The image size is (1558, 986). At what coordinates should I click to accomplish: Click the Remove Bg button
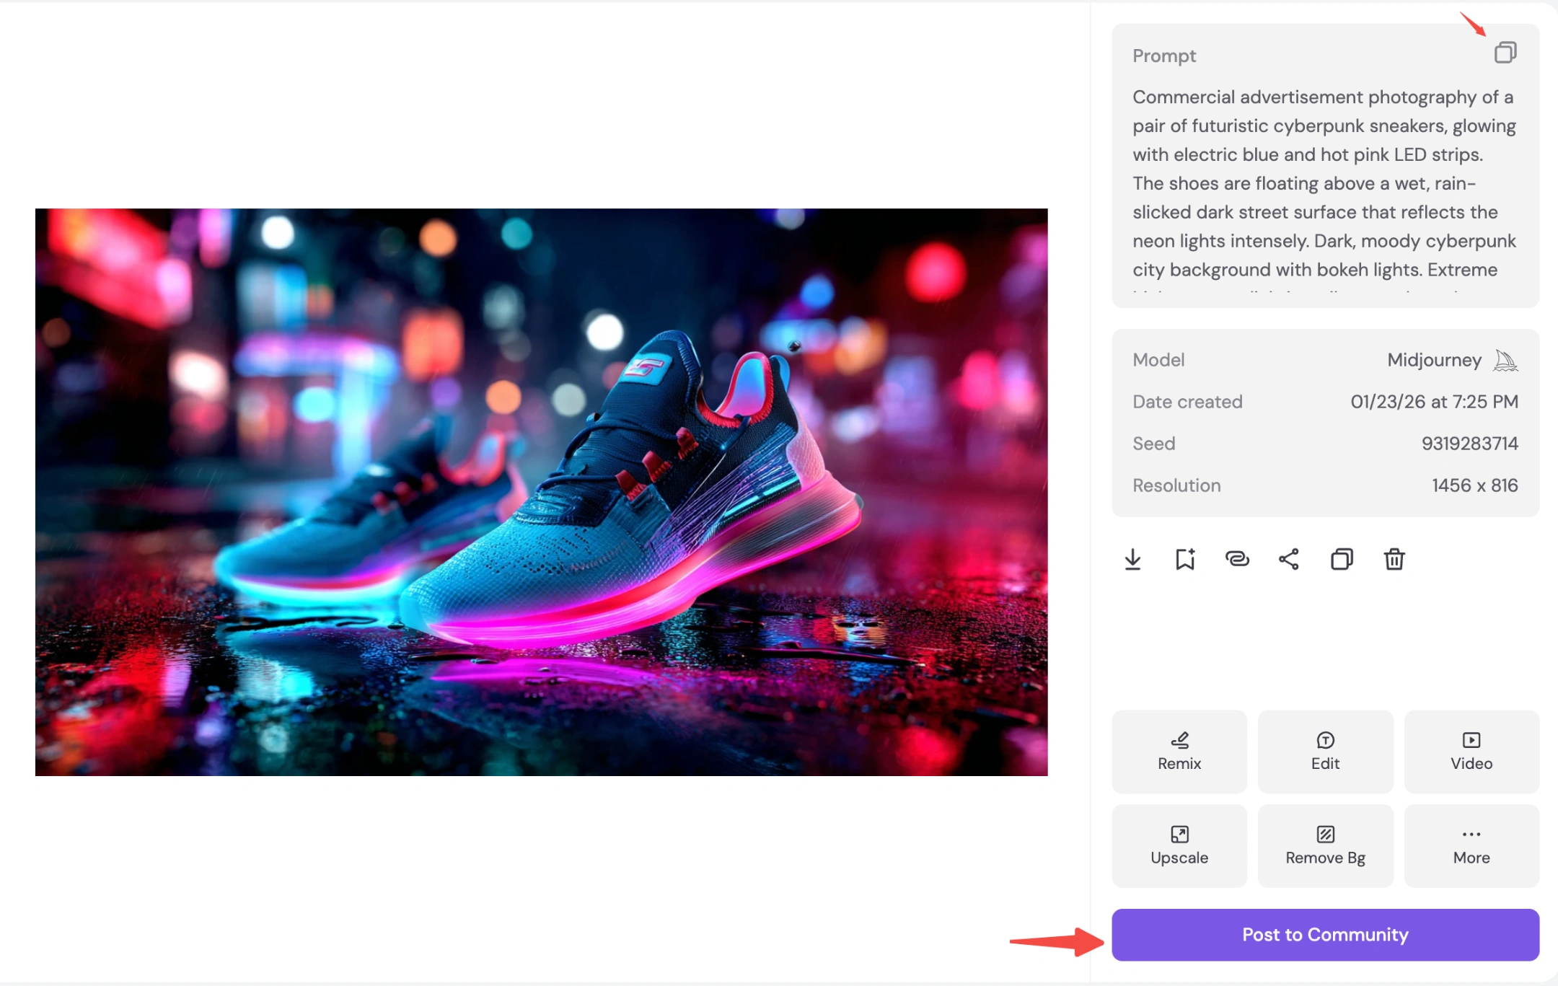tap(1325, 845)
